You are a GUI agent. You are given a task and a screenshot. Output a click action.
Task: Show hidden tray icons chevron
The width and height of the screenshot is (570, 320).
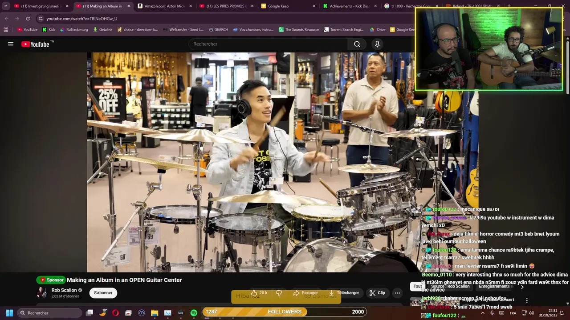point(482,313)
